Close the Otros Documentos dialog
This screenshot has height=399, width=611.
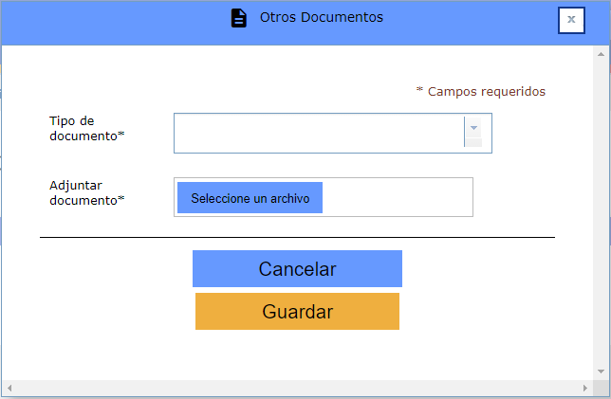pyautogui.click(x=570, y=19)
